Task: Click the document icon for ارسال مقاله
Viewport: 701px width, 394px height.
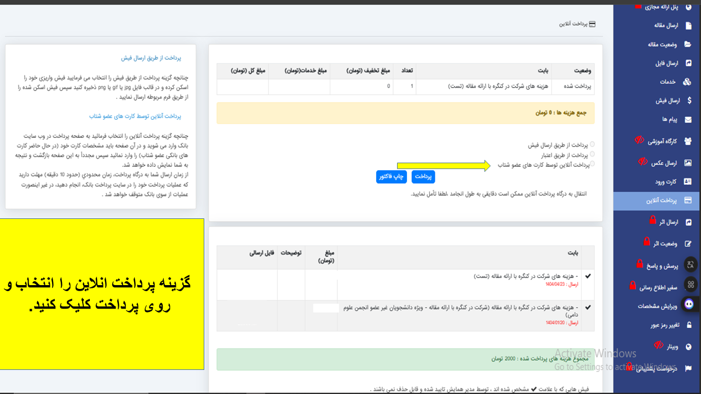Action: pos(688,26)
